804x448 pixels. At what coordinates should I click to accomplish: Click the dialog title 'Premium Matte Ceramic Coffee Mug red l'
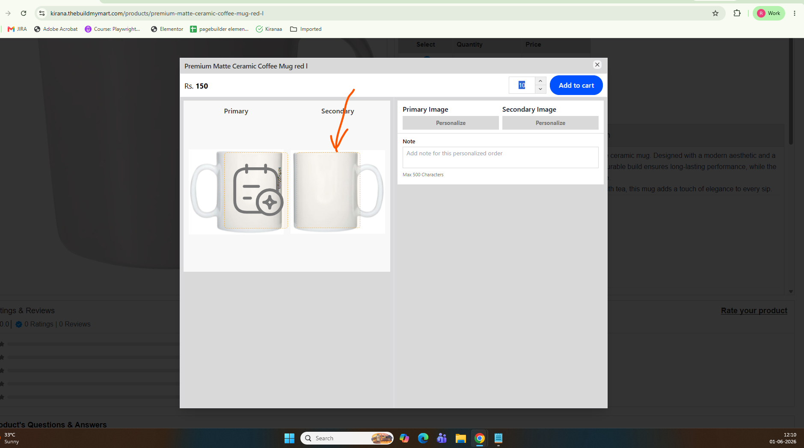pyautogui.click(x=246, y=66)
